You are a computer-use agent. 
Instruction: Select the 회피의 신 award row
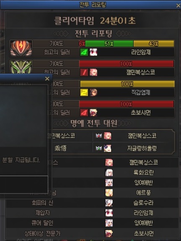[92, 203]
